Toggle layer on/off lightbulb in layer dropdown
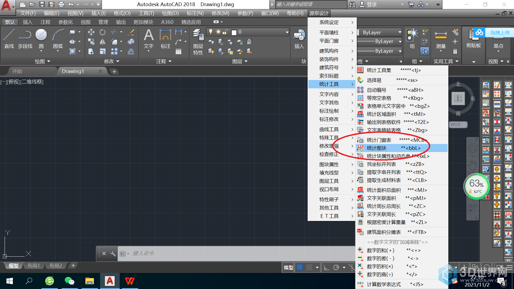 tap(211, 32)
